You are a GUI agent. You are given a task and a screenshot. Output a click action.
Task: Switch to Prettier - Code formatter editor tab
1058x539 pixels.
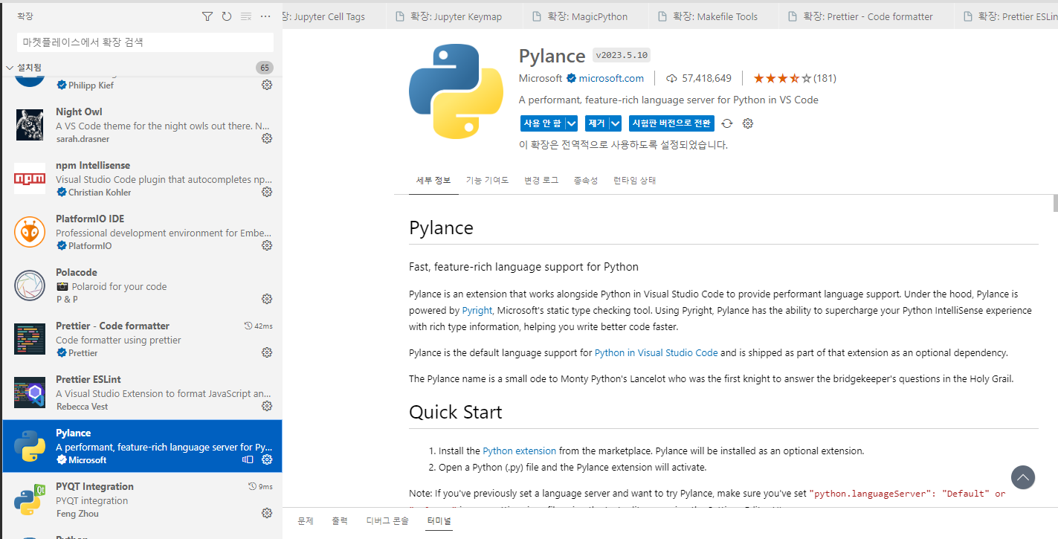click(866, 16)
